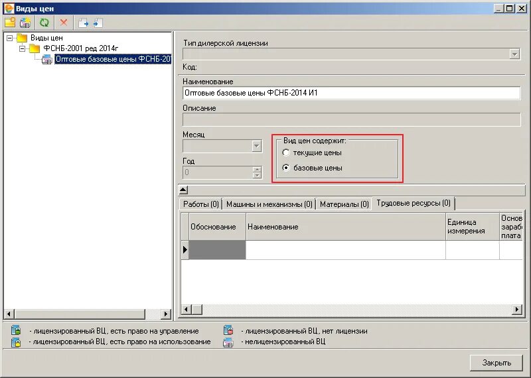Click left arrow of grid horizontal scrollbar

coord(186,309)
